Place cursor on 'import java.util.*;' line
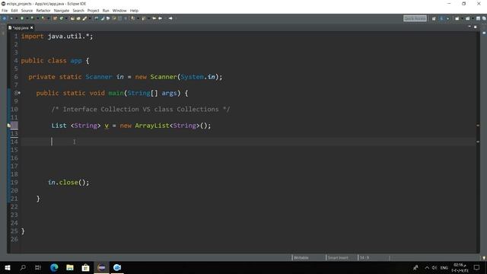This screenshot has height=274, width=487. tap(57, 37)
